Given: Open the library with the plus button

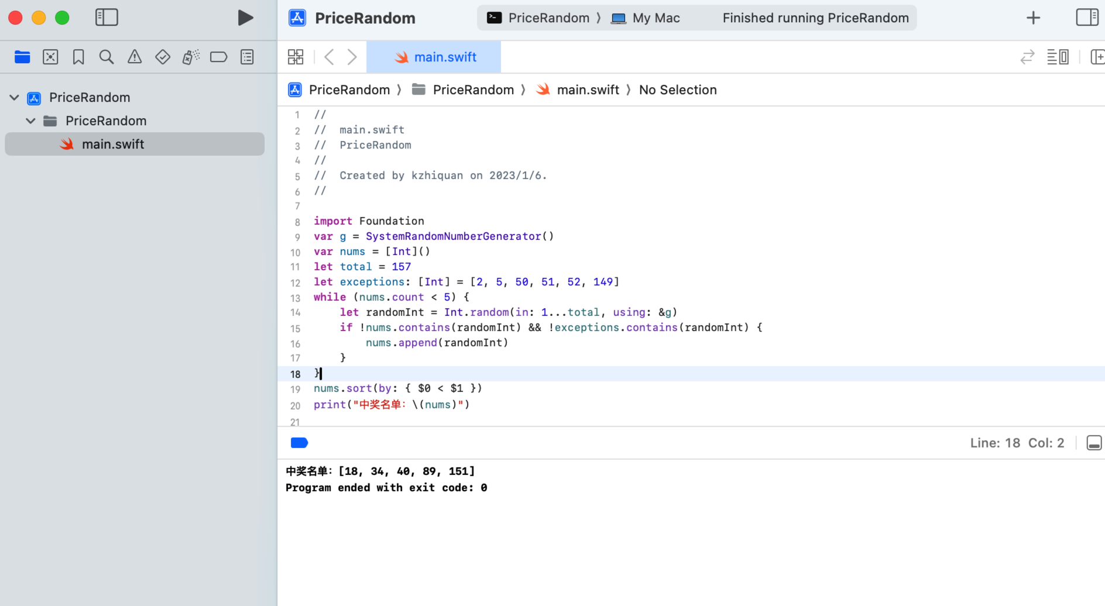Looking at the screenshot, I should pos(1033,18).
